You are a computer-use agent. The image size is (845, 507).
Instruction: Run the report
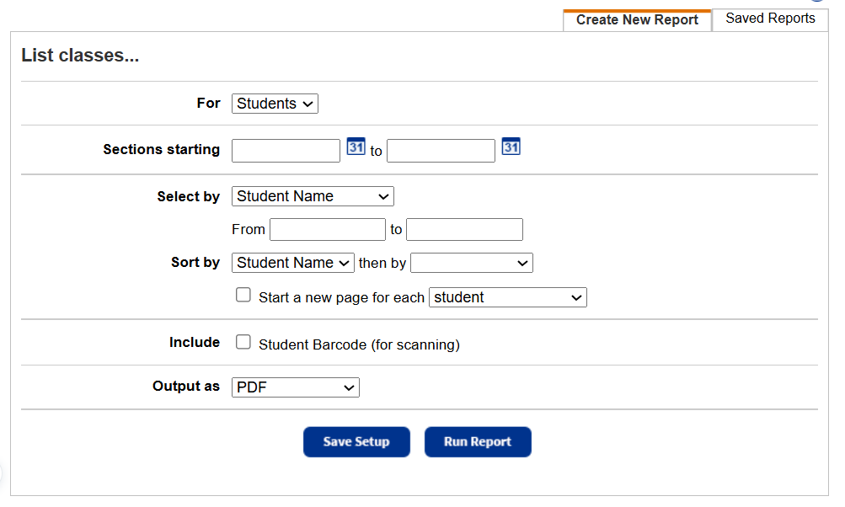pyautogui.click(x=478, y=441)
